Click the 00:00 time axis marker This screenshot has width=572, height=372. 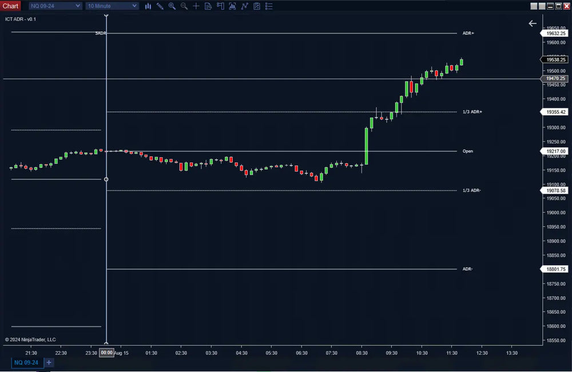tap(106, 353)
